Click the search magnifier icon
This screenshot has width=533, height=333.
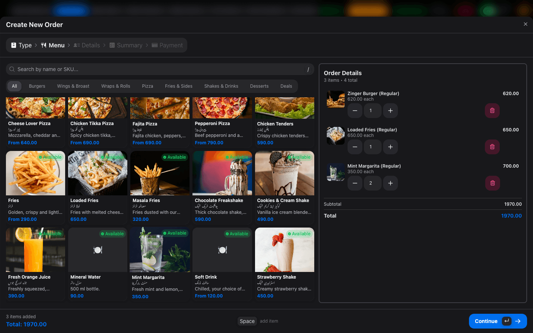point(12,69)
